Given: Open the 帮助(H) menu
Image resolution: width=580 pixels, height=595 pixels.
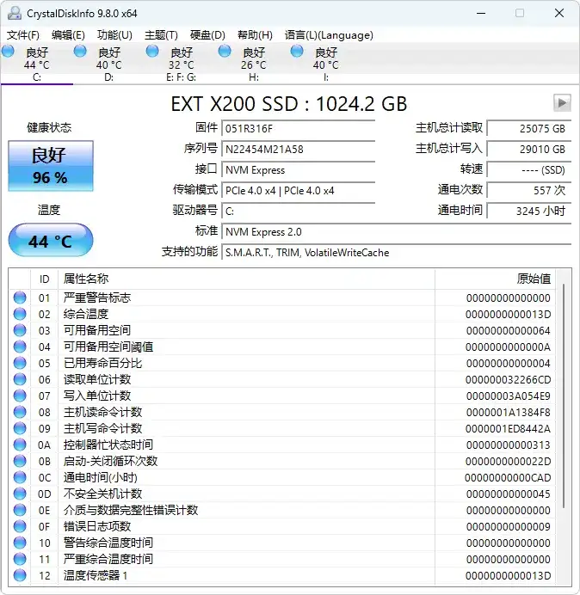Looking at the screenshot, I should 255,35.
